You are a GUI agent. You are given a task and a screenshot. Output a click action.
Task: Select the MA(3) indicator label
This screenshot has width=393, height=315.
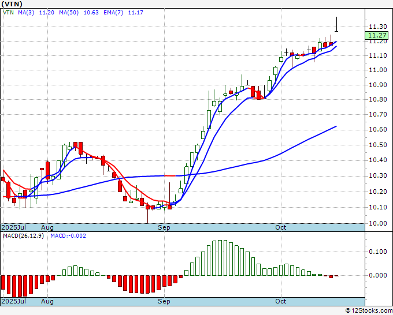point(26,13)
